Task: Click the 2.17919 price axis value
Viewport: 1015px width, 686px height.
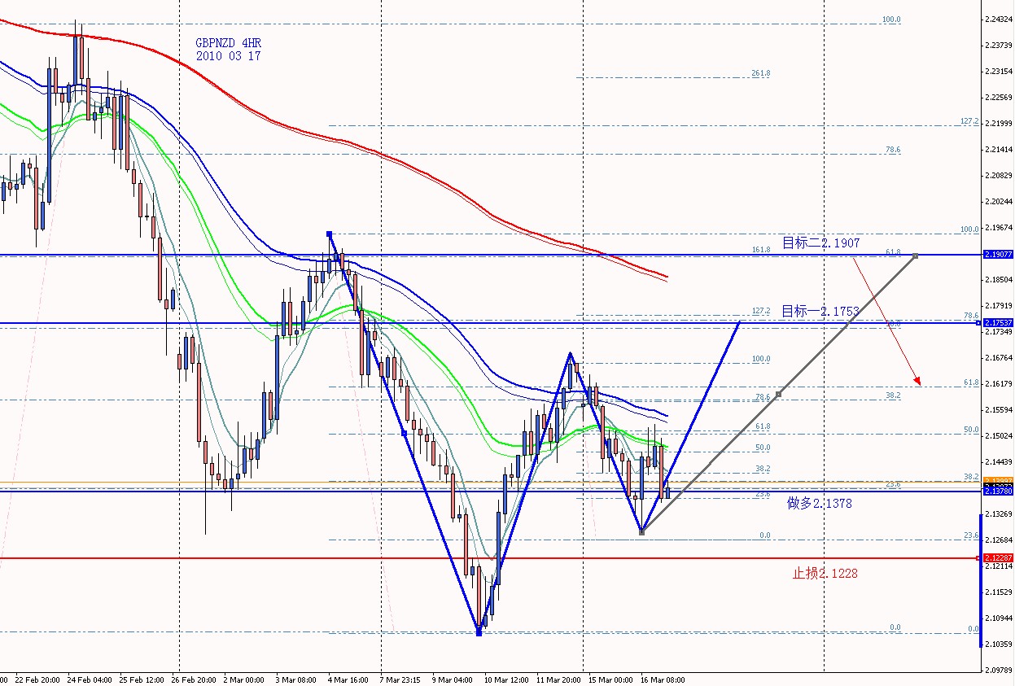Action: (x=997, y=305)
